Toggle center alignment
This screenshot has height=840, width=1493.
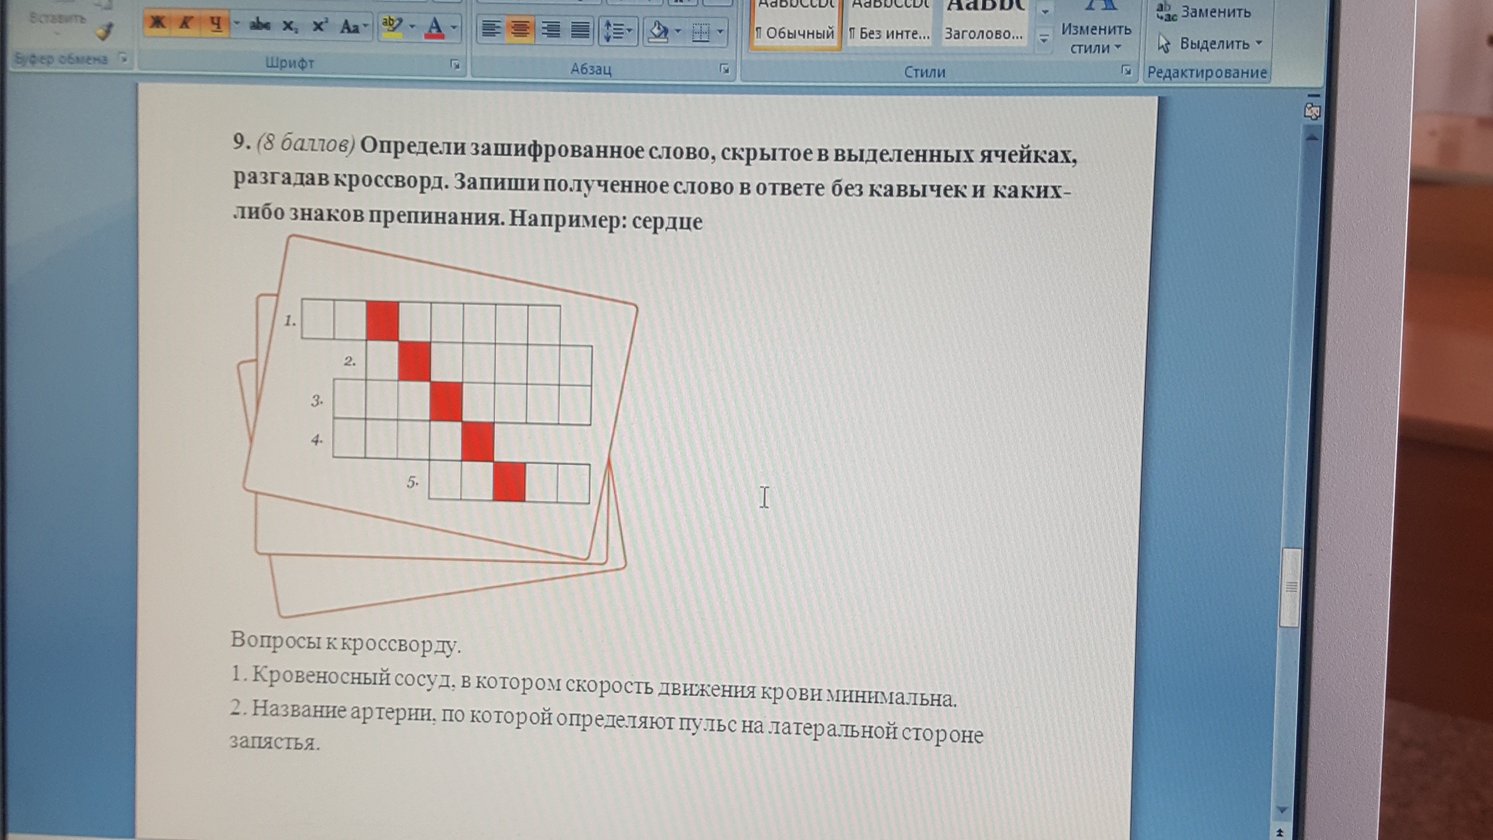click(520, 30)
